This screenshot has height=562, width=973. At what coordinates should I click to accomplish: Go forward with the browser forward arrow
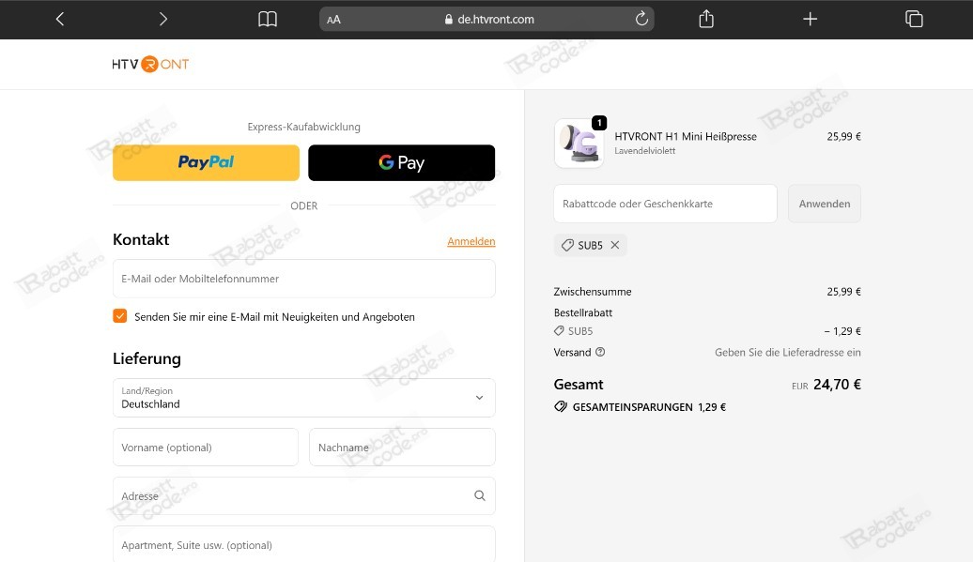[163, 19]
